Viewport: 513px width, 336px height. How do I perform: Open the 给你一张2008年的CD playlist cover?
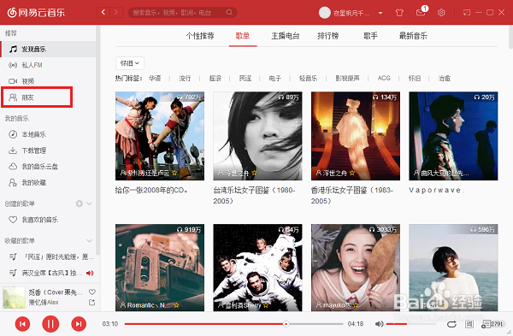(160, 136)
